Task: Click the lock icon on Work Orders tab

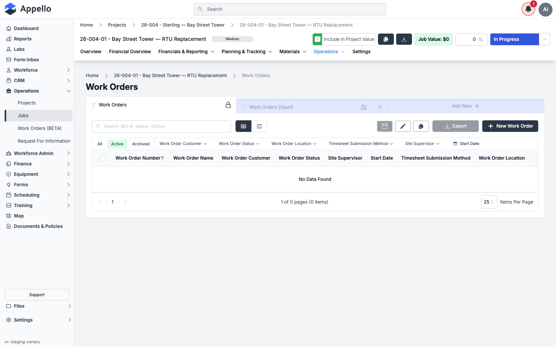Action: pos(228,105)
